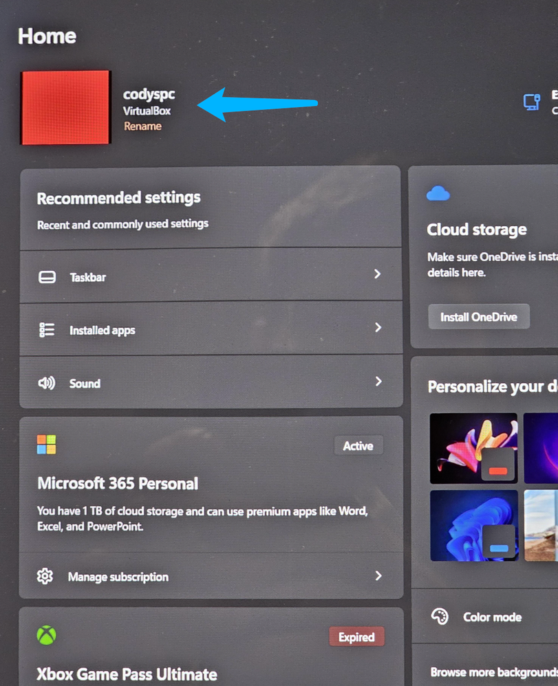Click the Active subscription badge
Screen dimensions: 558x686
coord(358,446)
